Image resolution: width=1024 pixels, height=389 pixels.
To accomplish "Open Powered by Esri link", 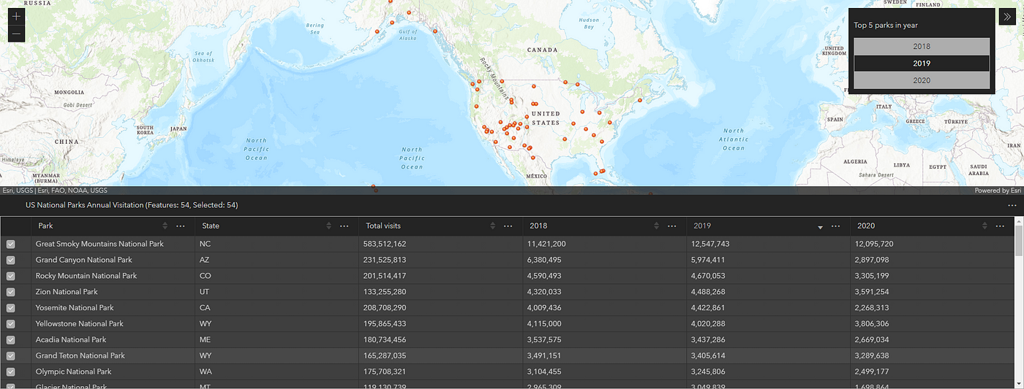I will [998, 190].
